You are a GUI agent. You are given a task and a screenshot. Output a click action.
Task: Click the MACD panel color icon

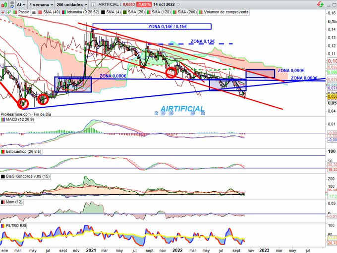click(3, 120)
